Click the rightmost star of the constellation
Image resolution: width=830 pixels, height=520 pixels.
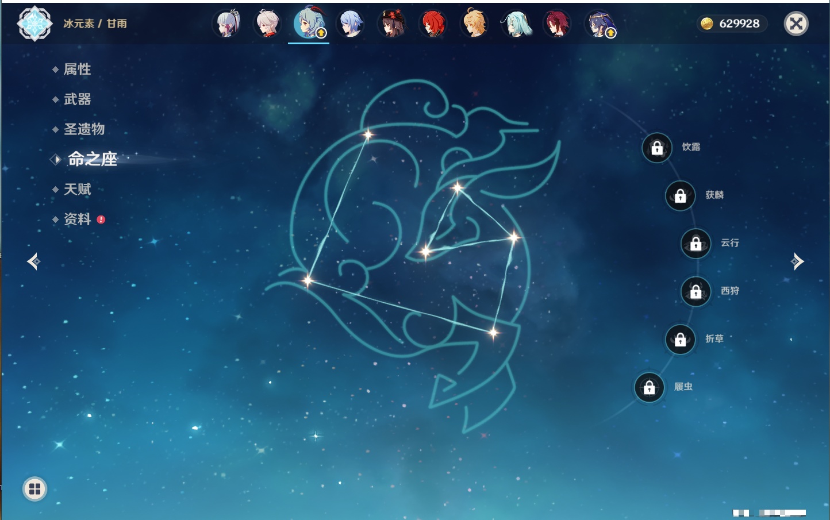click(x=514, y=237)
